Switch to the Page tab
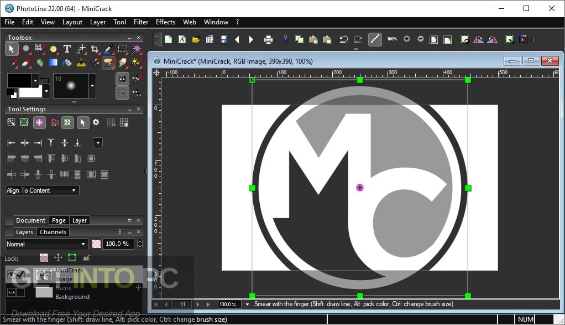Viewport: 565px width, 325px height. coord(59,220)
